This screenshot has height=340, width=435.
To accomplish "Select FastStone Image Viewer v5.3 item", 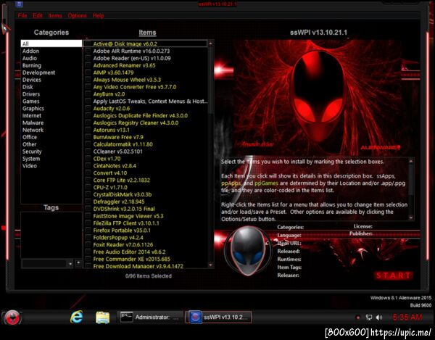I will click(x=128, y=216).
